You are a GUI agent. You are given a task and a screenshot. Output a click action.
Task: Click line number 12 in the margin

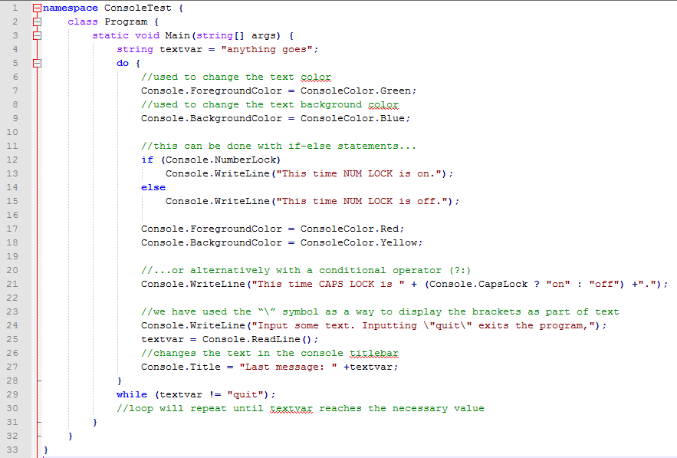[12, 160]
